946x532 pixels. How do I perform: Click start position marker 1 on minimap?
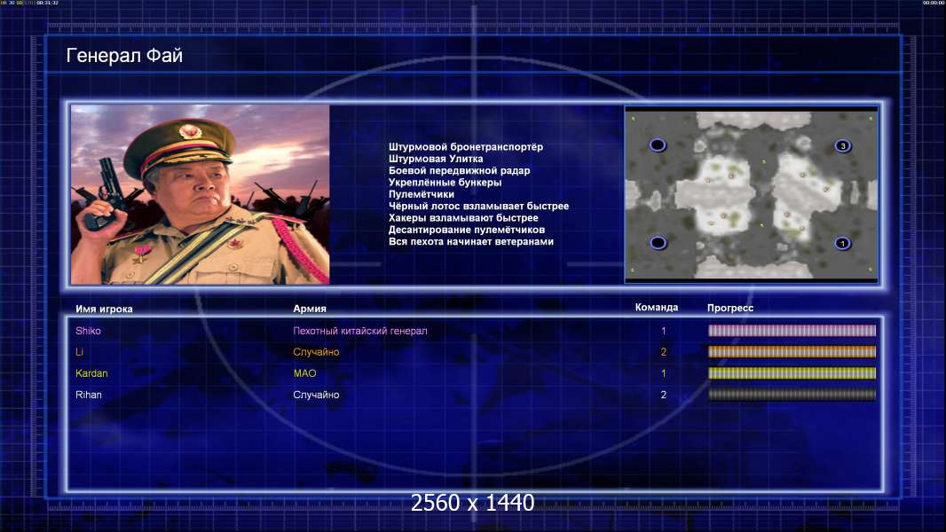pos(842,244)
